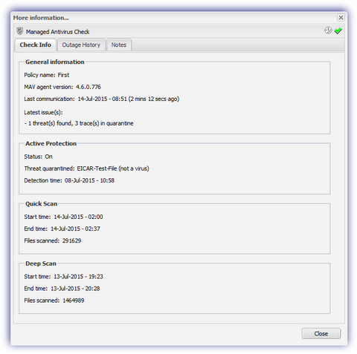Image resolution: width=357 pixels, height=354 pixels.
Task: Click 'Status: On' line
Action: tap(38, 157)
